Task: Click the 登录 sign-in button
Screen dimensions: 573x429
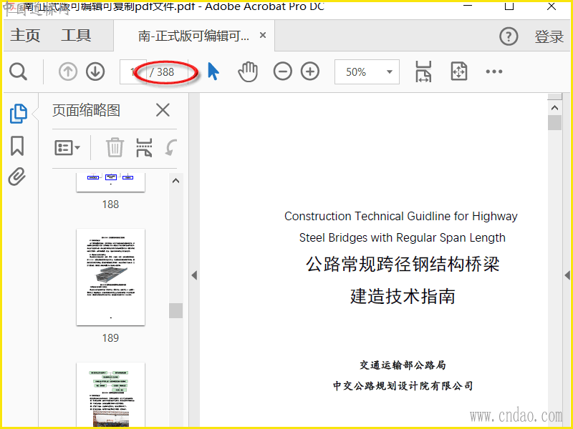Action: 549,36
